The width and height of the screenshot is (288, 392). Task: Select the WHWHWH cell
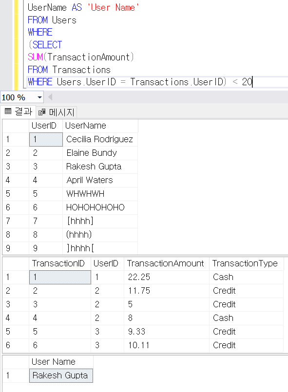(x=100, y=194)
